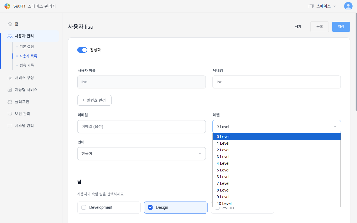This screenshot has width=357, height=223.
Task: Open the 언어 dropdown showing 한국어
Action: [141, 154]
